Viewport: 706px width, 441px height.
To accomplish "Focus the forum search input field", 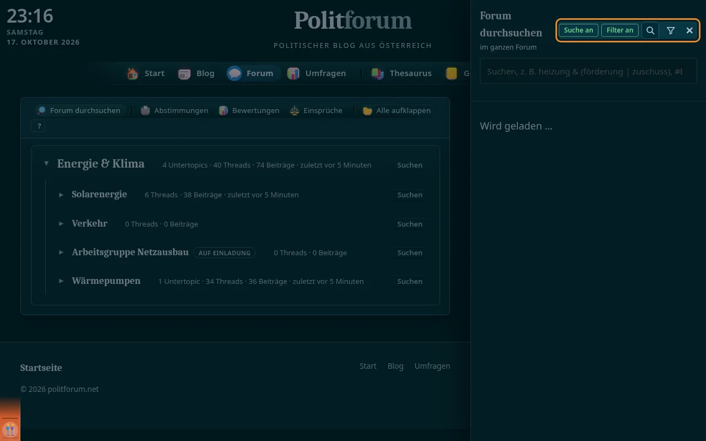I will [589, 72].
